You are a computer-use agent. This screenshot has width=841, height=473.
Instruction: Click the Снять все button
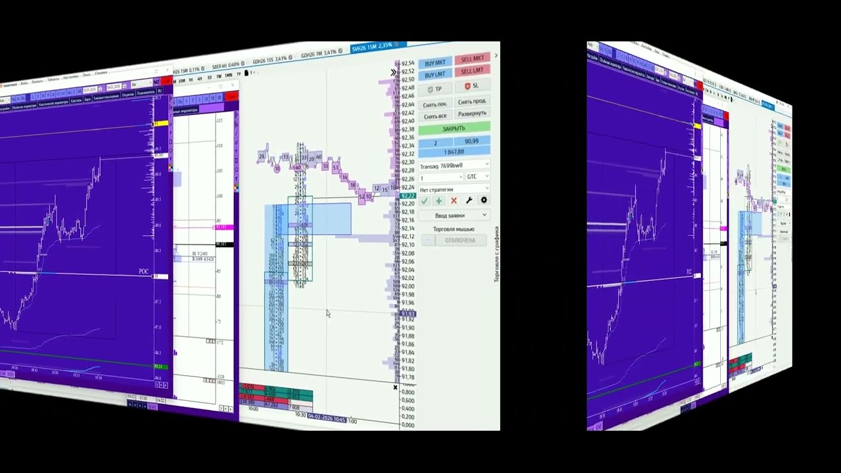(435, 116)
